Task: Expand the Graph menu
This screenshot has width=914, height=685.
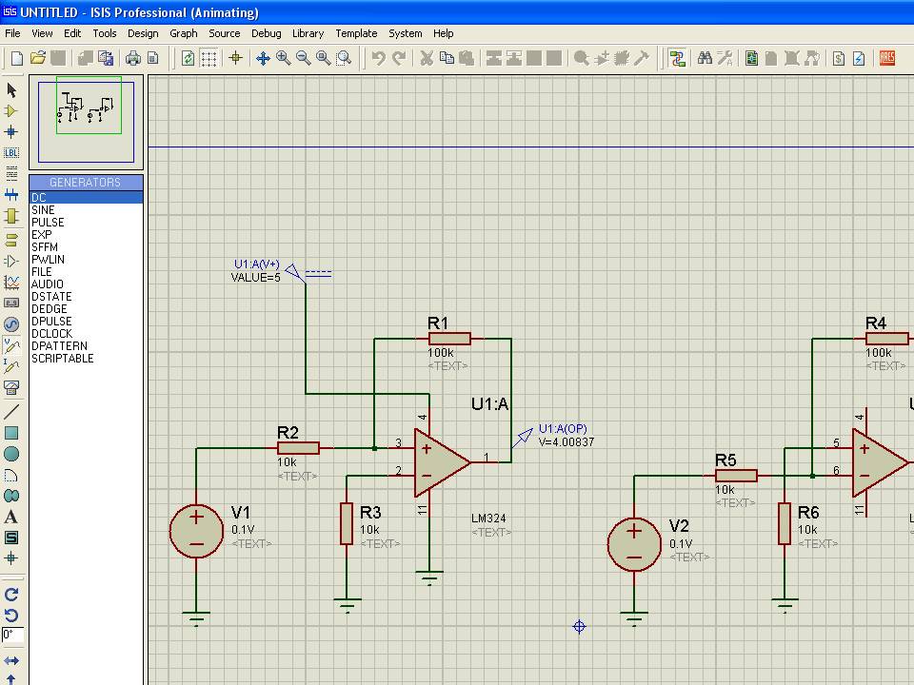Action: [x=184, y=33]
